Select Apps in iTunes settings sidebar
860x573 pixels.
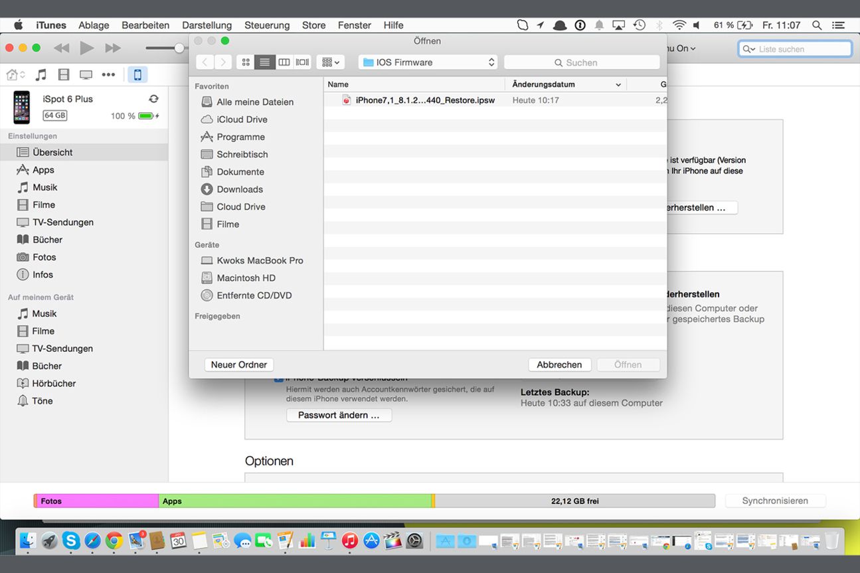84,170
